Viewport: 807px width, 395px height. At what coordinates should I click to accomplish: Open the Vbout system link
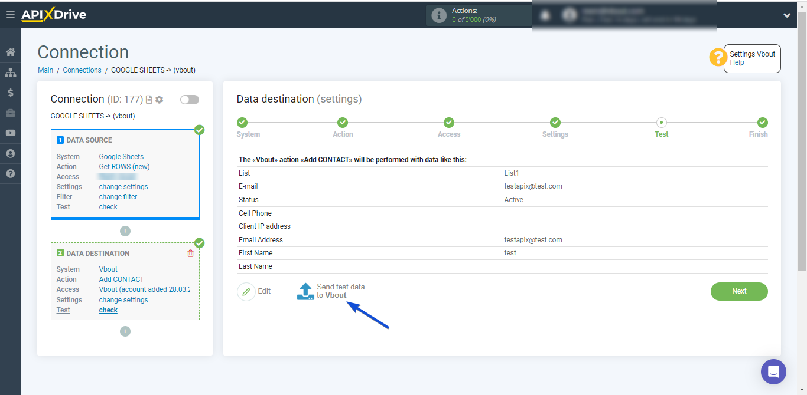[108, 269]
